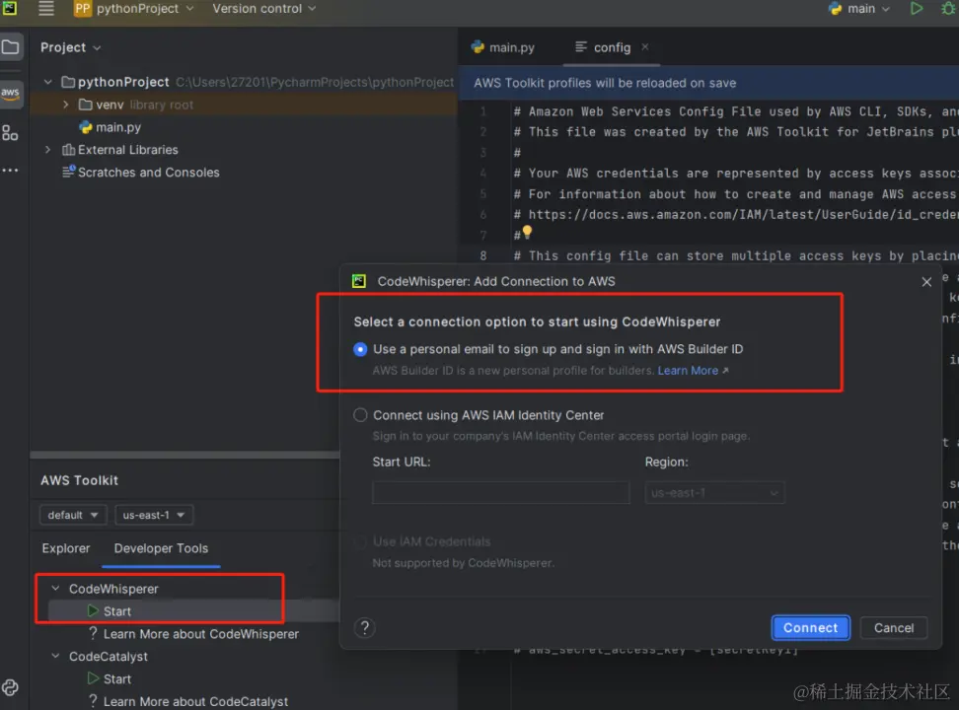Open the us-east-1 region dropdown in AWS Toolkit

click(154, 515)
